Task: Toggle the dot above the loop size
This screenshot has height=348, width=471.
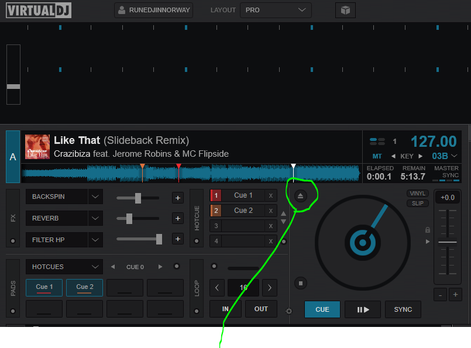Action: coord(214,266)
